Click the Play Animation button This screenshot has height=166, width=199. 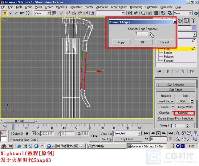pos(158,133)
